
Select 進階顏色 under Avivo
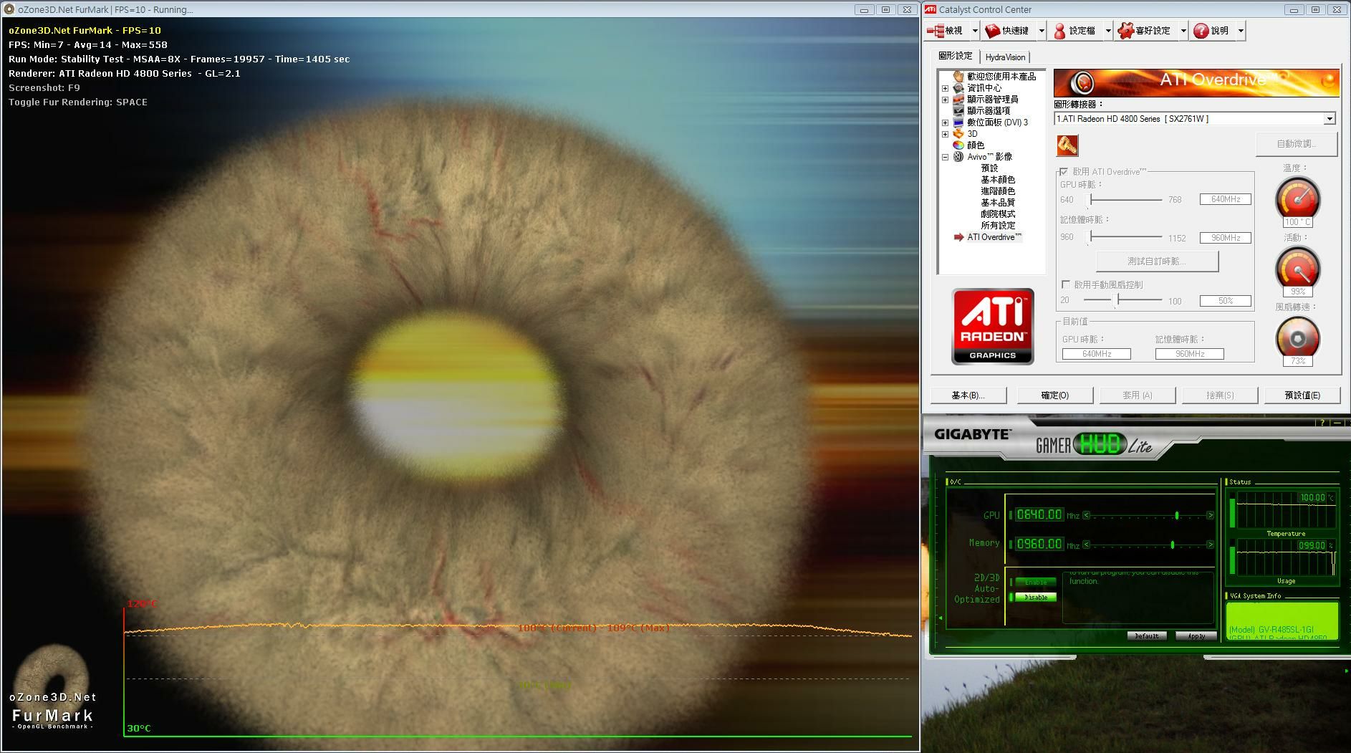[x=998, y=191]
